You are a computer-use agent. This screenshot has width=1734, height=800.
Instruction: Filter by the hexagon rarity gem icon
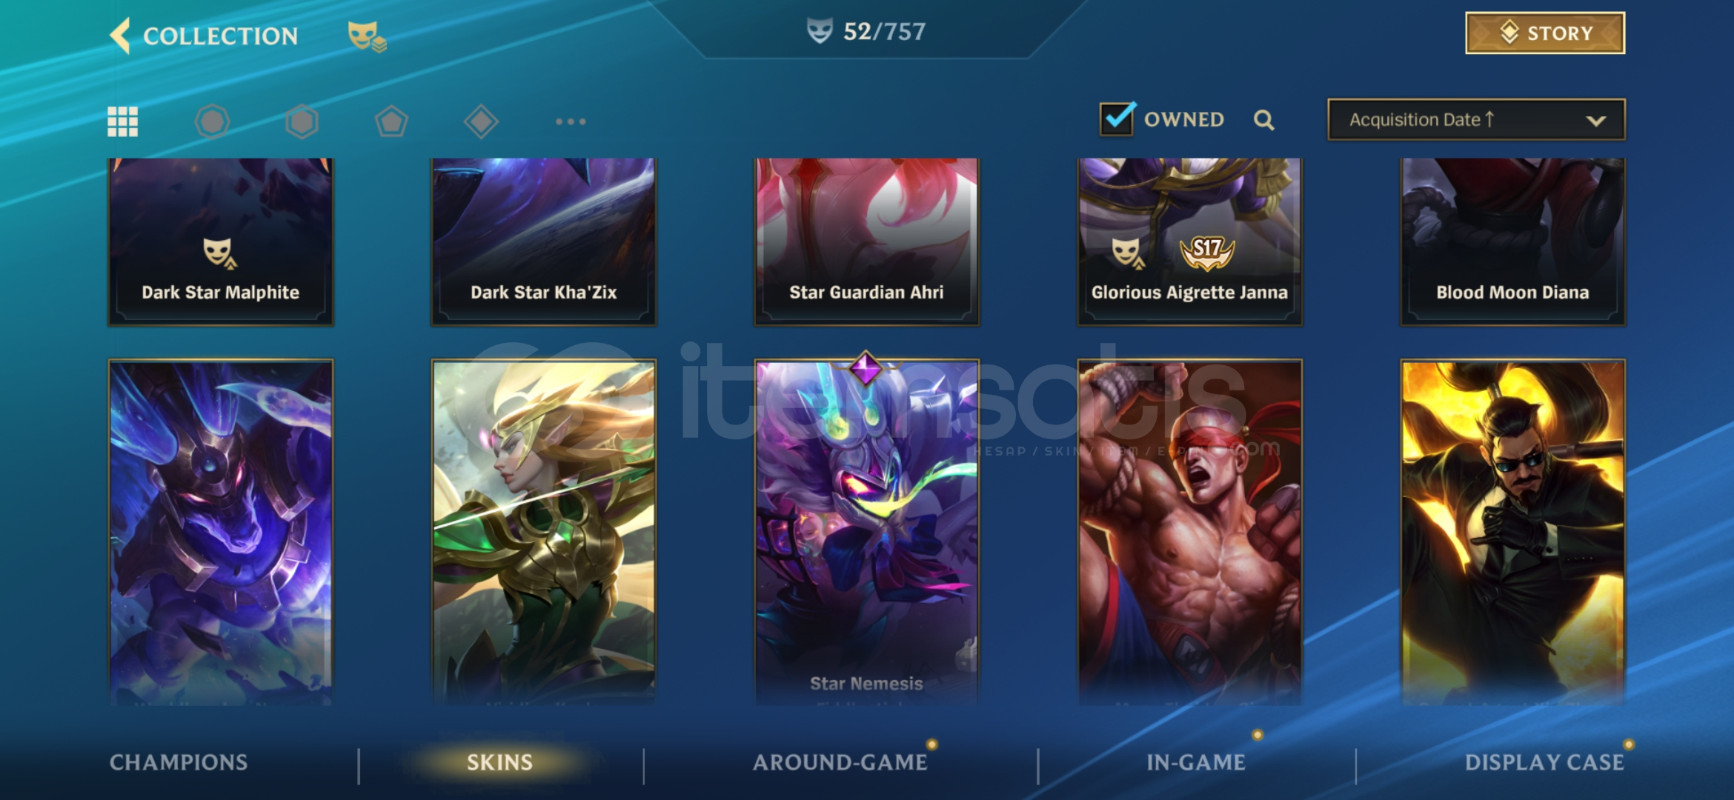tap(302, 121)
